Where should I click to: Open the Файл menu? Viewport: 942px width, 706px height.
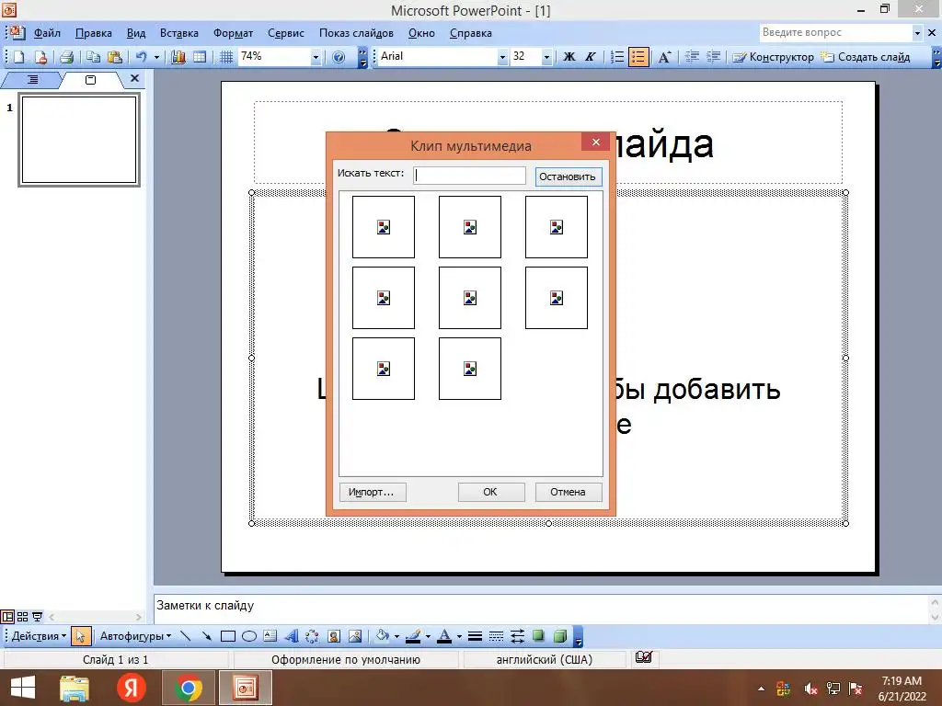pos(47,33)
